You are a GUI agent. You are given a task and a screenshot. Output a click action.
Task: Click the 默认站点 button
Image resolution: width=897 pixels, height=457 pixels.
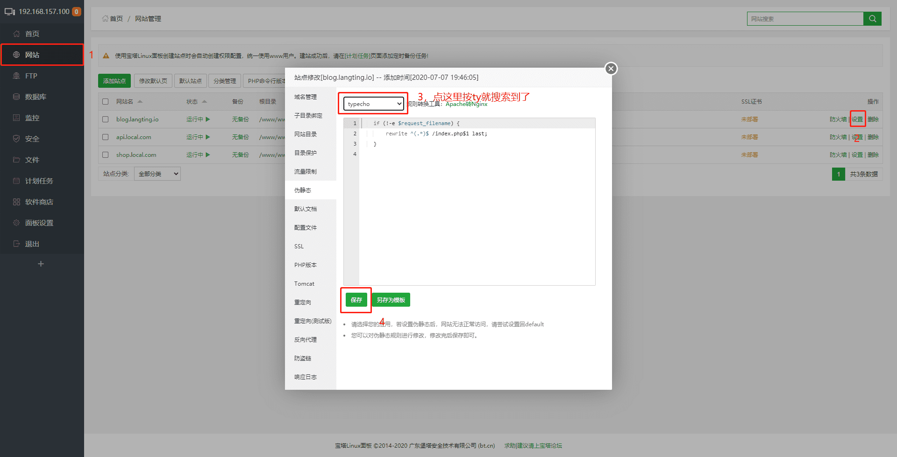pos(191,81)
